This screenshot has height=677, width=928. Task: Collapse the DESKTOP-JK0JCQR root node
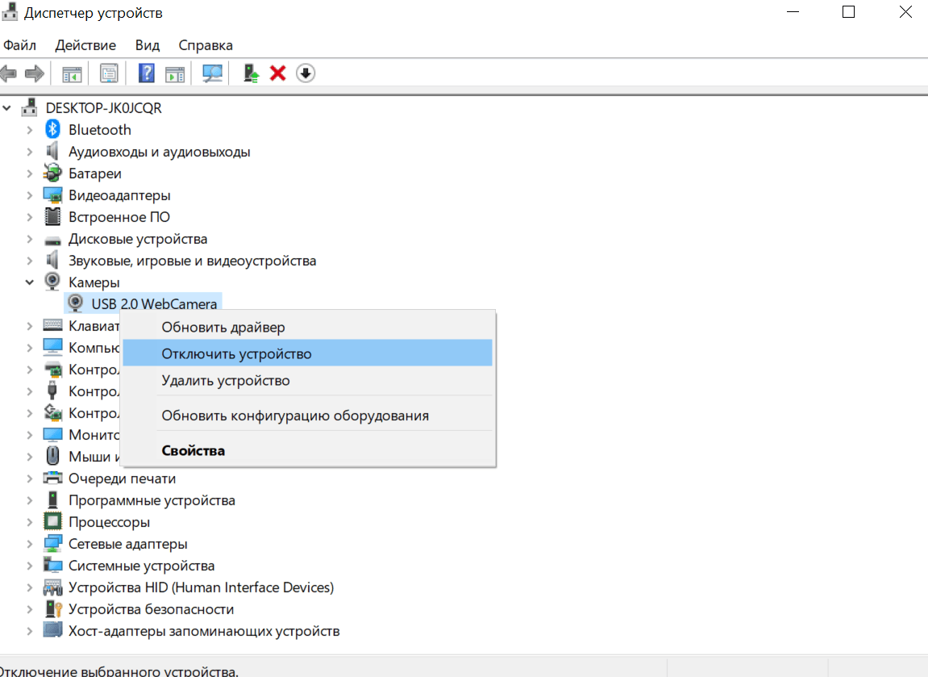point(7,108)
